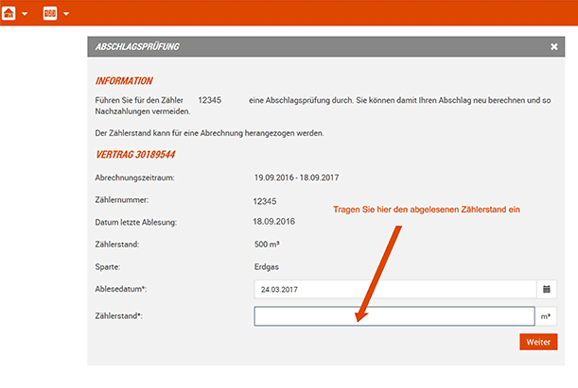Select the Sparte value Erdgas
The image size is (578, 388).
266,266
